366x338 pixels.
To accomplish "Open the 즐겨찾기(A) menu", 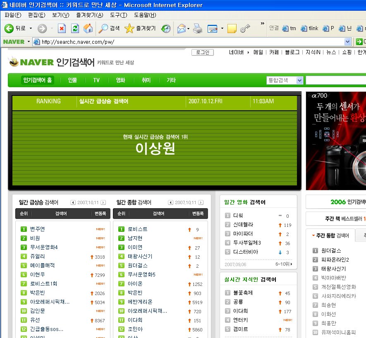I will [x=90, y=15].
